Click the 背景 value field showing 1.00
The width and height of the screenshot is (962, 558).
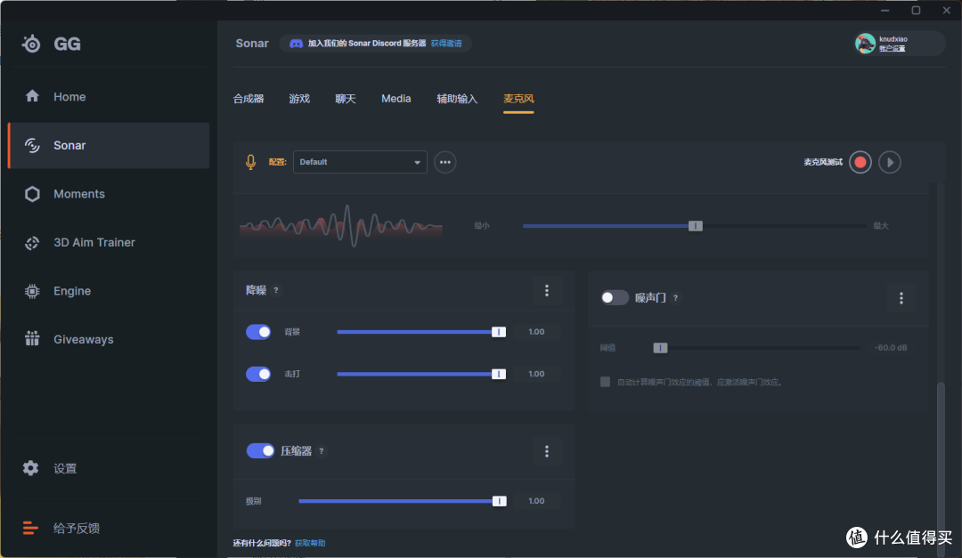(537, 332)
